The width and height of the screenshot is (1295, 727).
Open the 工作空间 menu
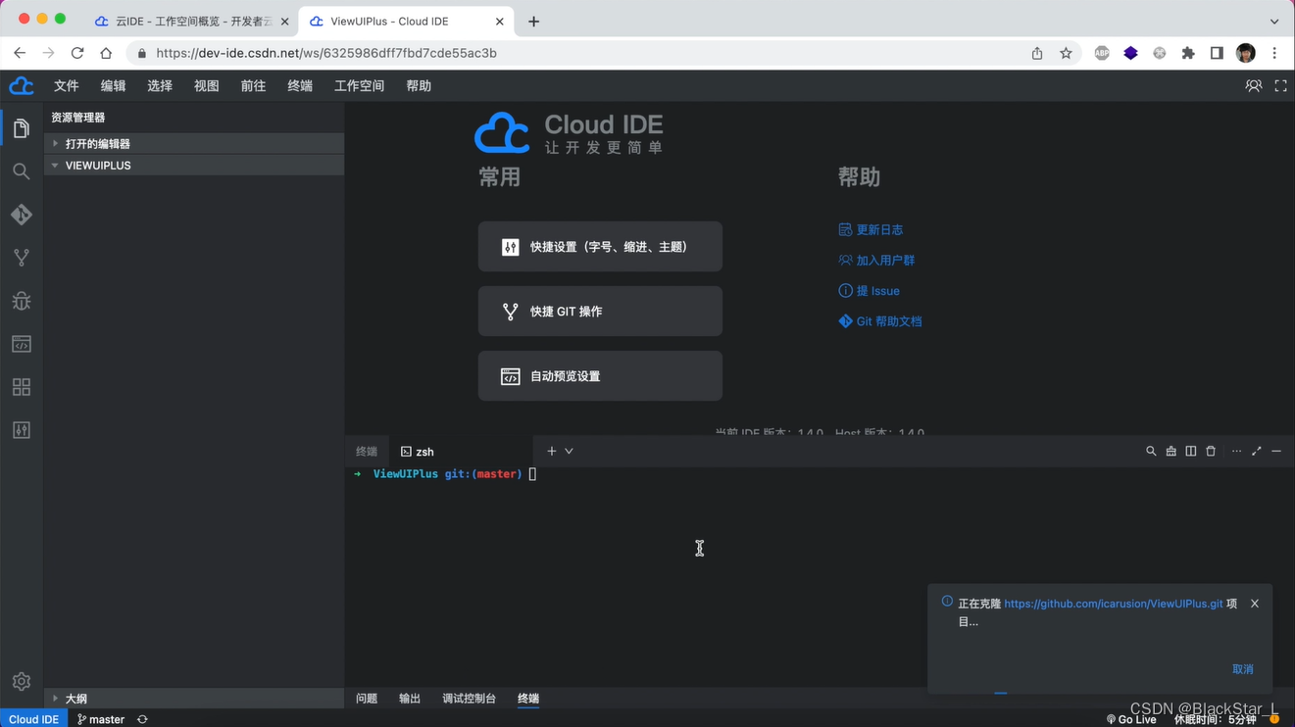point(360,86)
